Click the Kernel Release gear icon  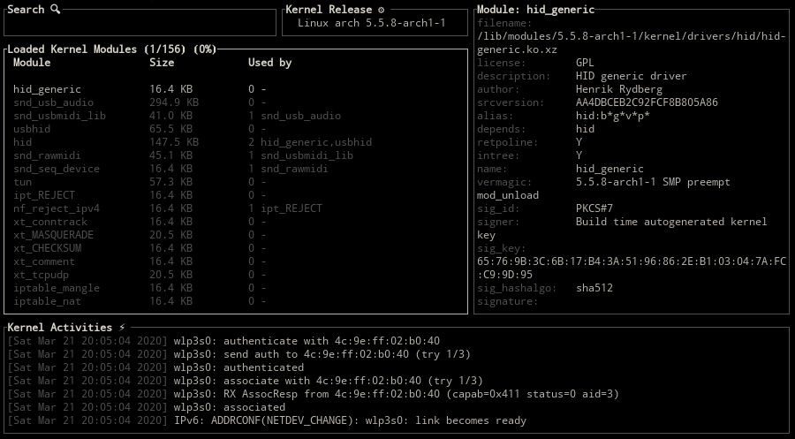click(x=382, y=10)
